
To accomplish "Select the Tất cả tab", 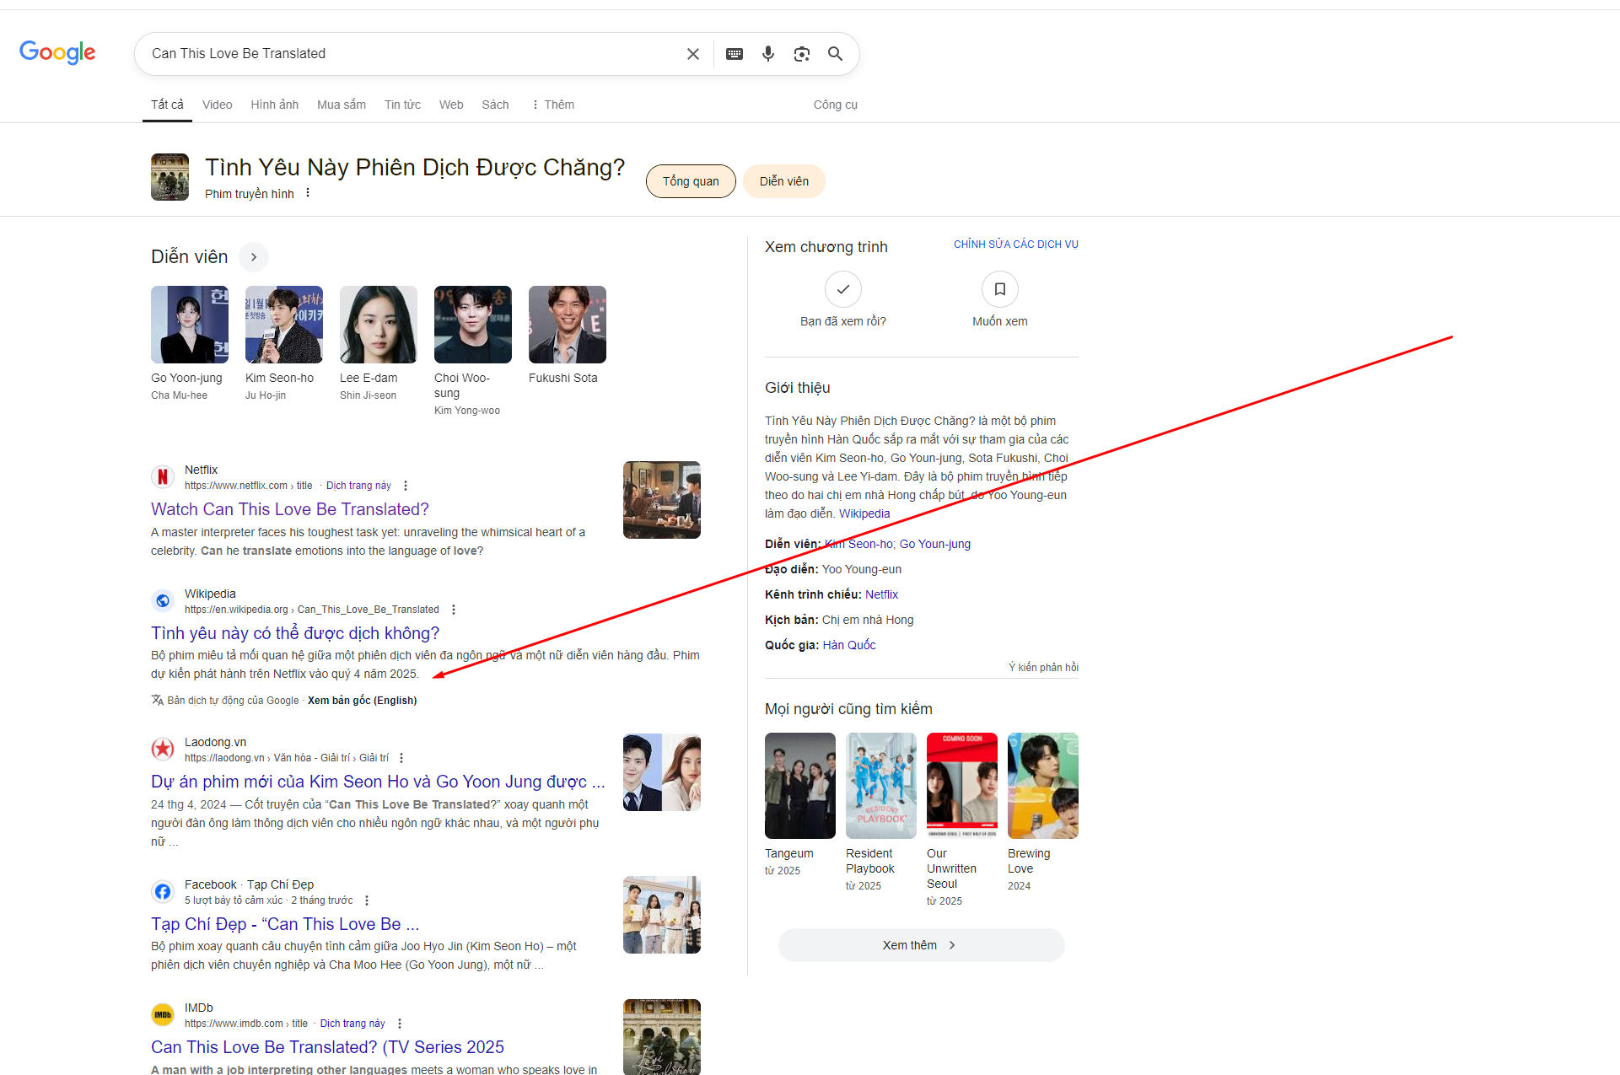I will [x=167, y=105].
